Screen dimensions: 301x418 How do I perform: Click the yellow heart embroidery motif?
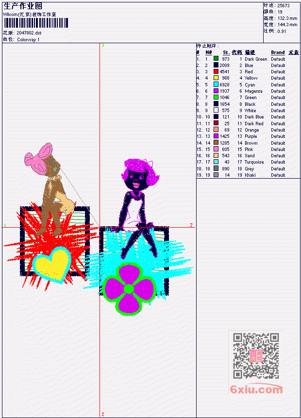52,265
